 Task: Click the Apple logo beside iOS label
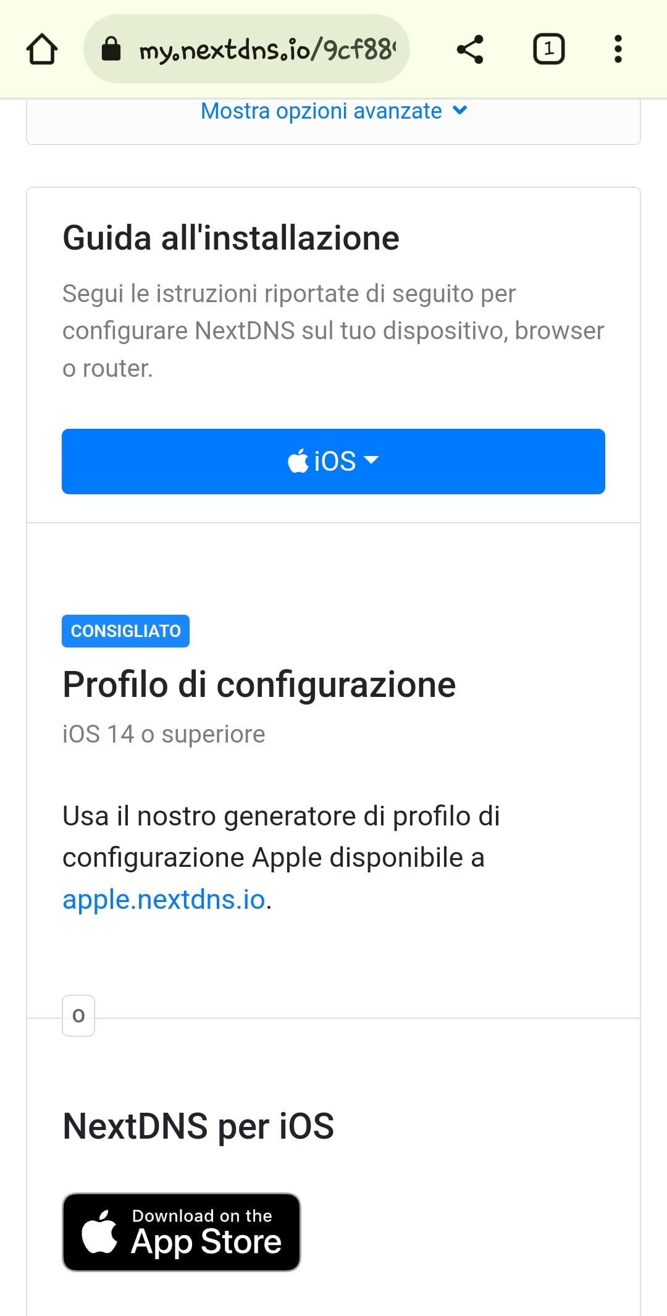(298, 461)
